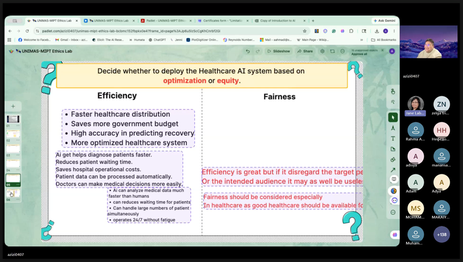Viewport: 463px width, 262px height.
Task: Open more options in sandbox toolbar
Action: pyautogui.click(x=393, y=212)
